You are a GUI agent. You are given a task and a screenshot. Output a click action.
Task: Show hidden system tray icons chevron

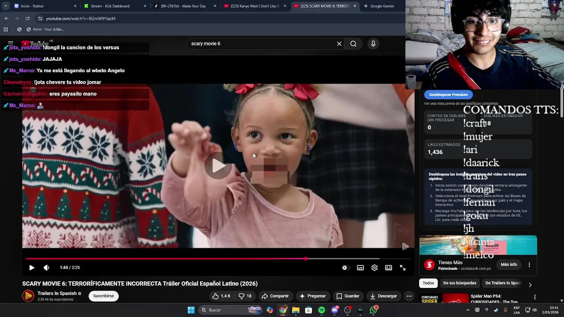pyautogui.click(x=468, y=310)
